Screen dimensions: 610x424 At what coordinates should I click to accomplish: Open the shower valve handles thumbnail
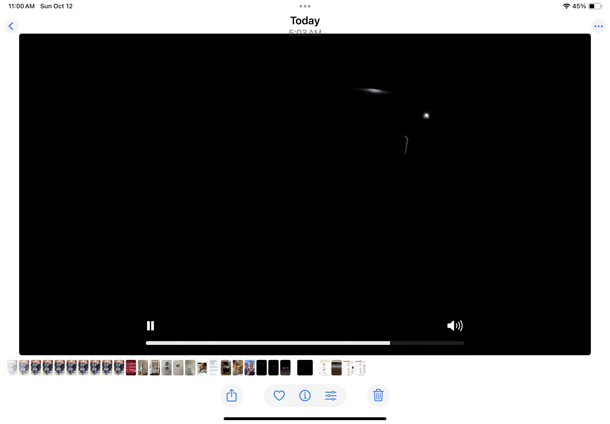166,368
